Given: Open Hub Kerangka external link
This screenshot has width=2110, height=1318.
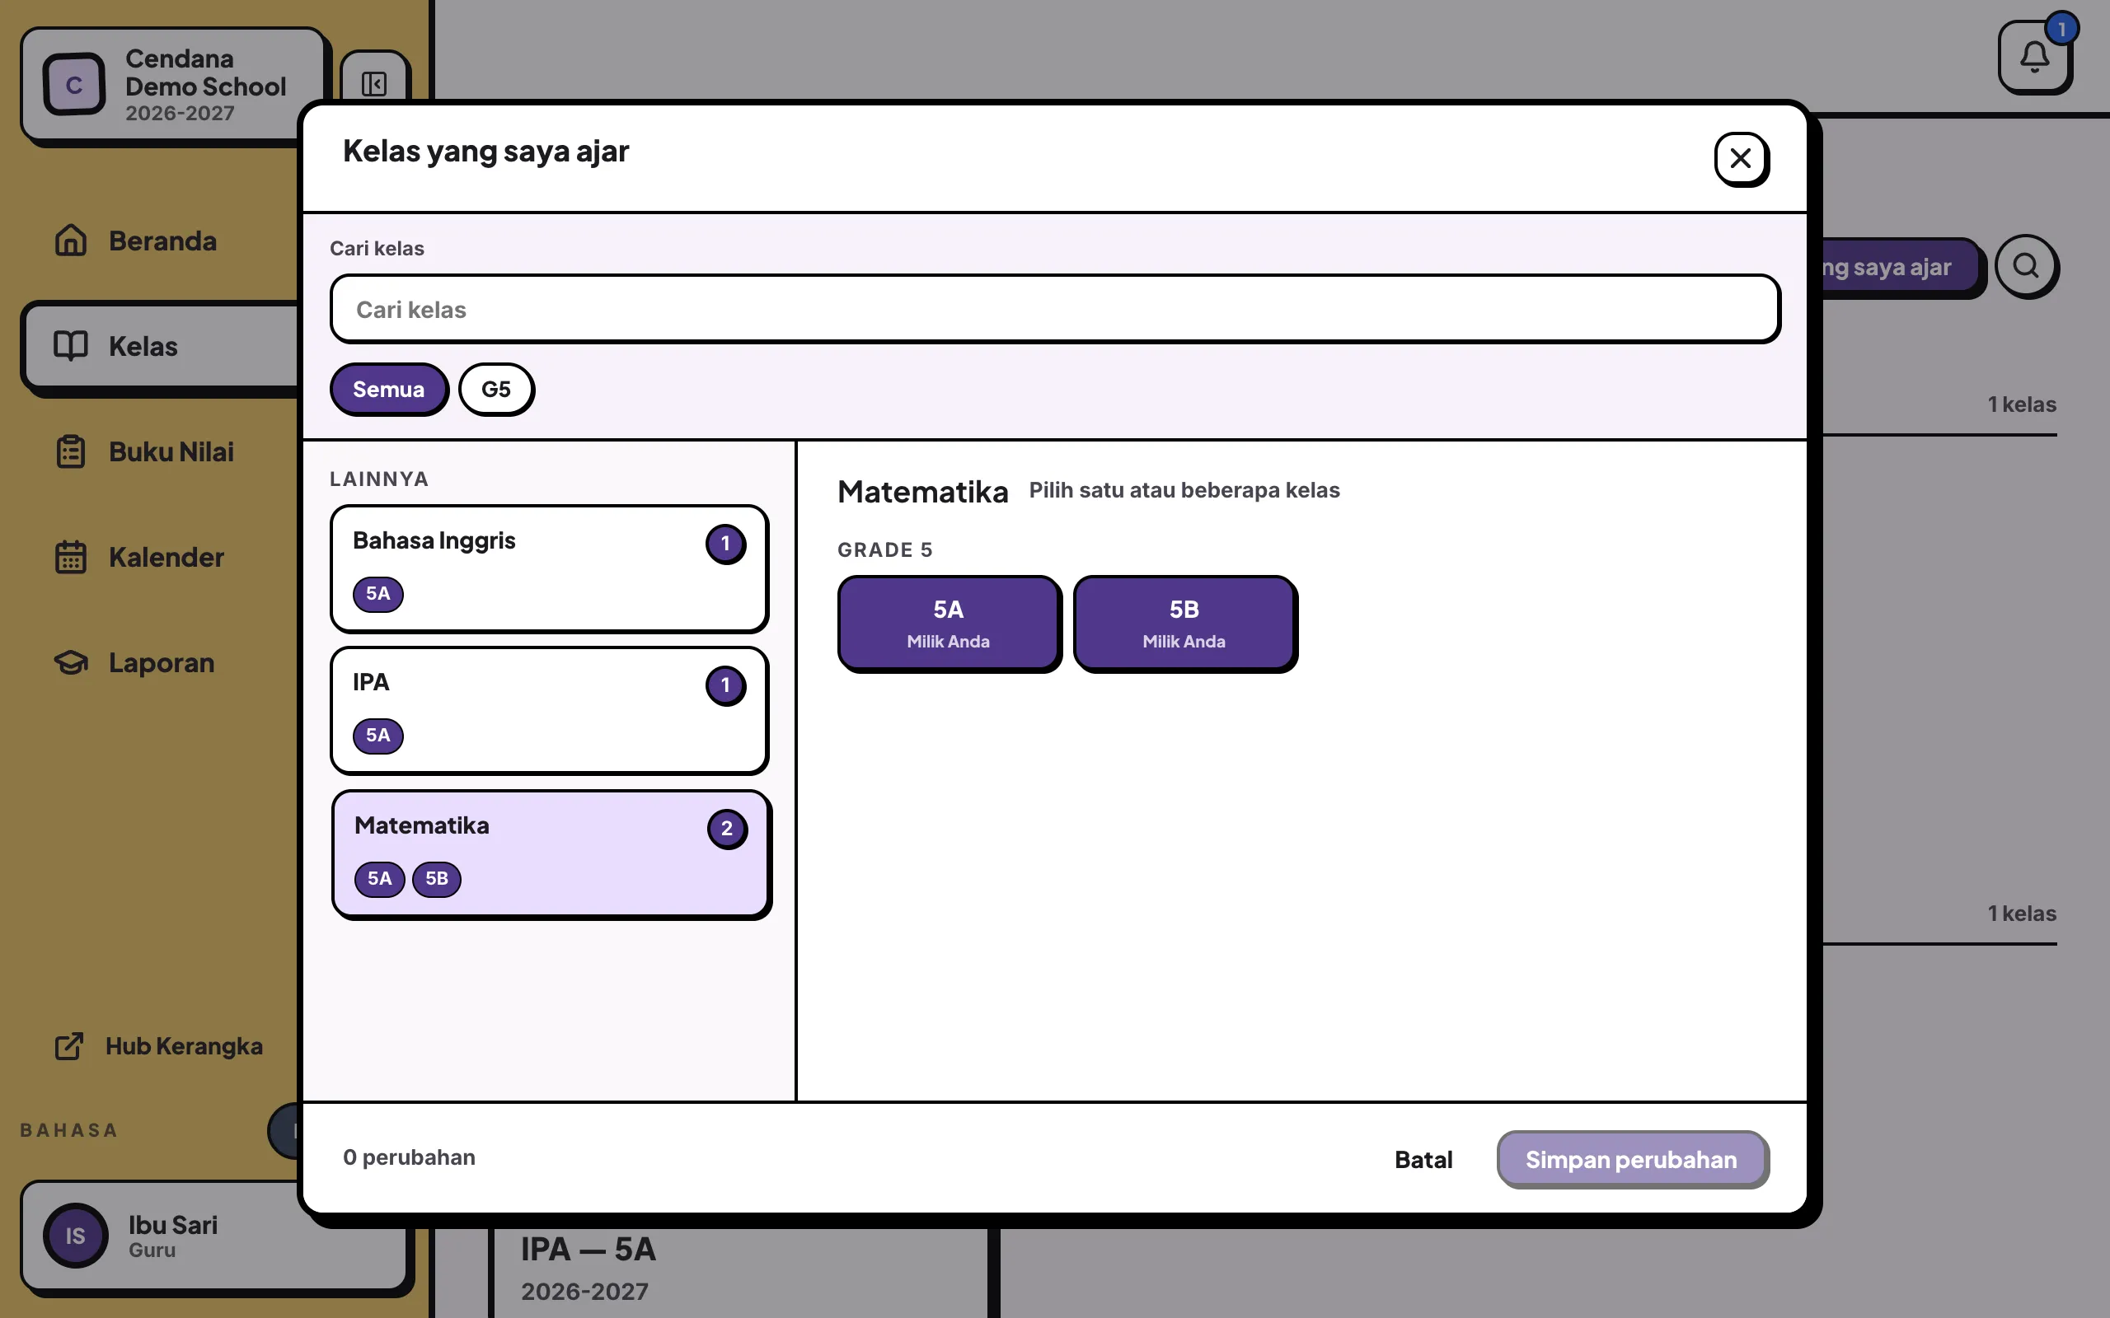Looking at the screenshot, I should click(157, 1046).
